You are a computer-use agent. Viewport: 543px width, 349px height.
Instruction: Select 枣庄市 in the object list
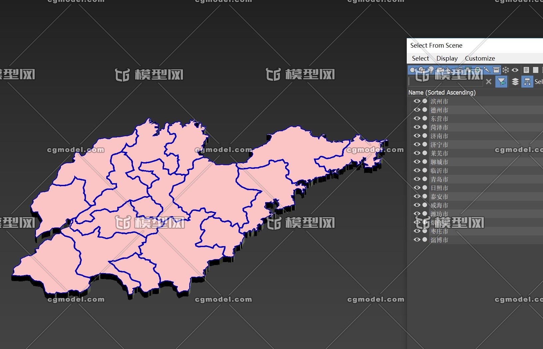(439, 231)
